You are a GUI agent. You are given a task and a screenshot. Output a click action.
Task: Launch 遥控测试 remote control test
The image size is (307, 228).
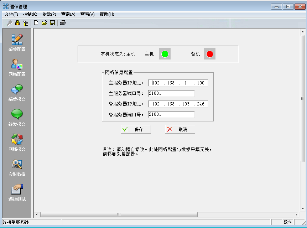pyautogui.click(x=16, y=191)
